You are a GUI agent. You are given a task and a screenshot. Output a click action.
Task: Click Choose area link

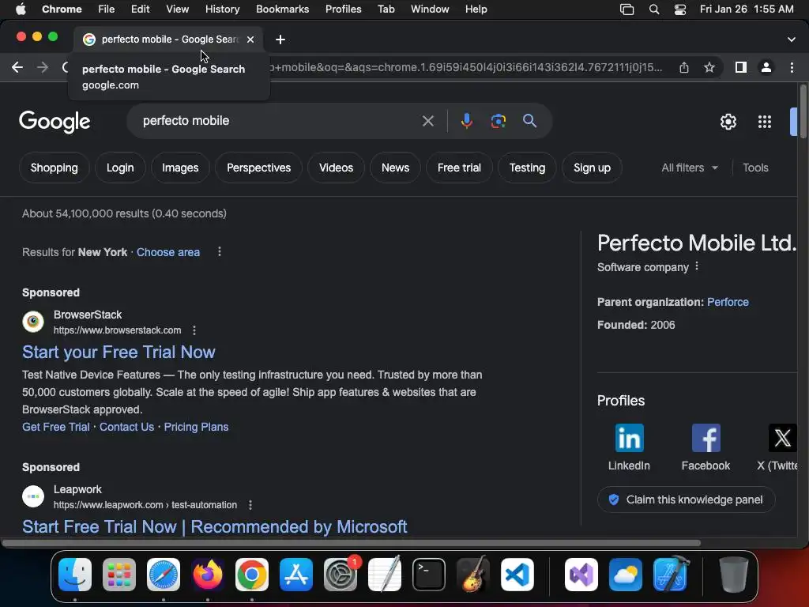pos(168,252)
